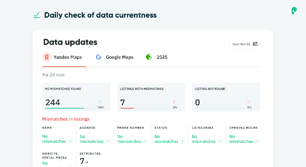Viewport: 306px width, 167px height.
Task: Click the green P logo icon
Action: pos(294,11)
